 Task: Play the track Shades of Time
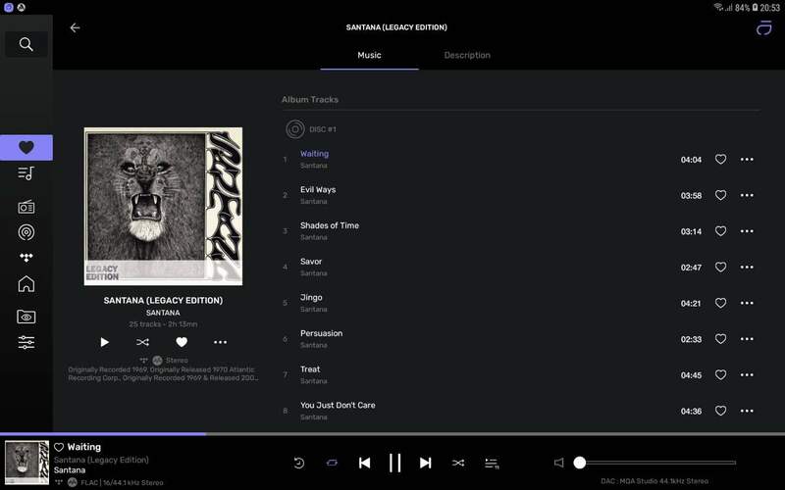[330, 226]
